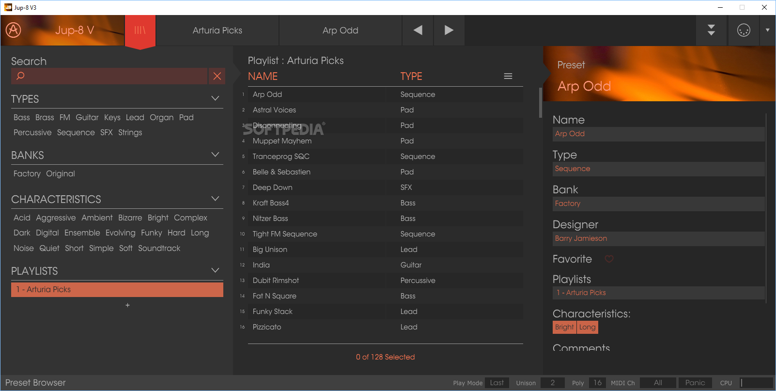Click the Arturia logo icon
Image resolution: width=776 pixels, height=391 pixels.
click(x=14, y=30)
